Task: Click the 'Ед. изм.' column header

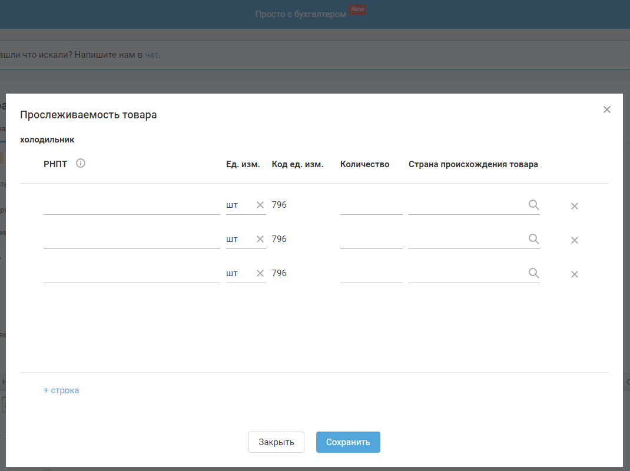Action: 243,164
